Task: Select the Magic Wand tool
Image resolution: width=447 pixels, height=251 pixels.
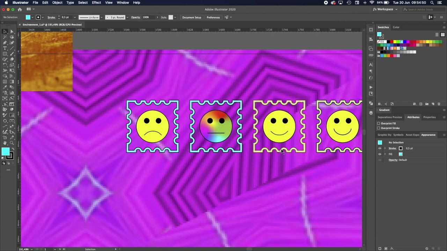Action: click(5, 37)
